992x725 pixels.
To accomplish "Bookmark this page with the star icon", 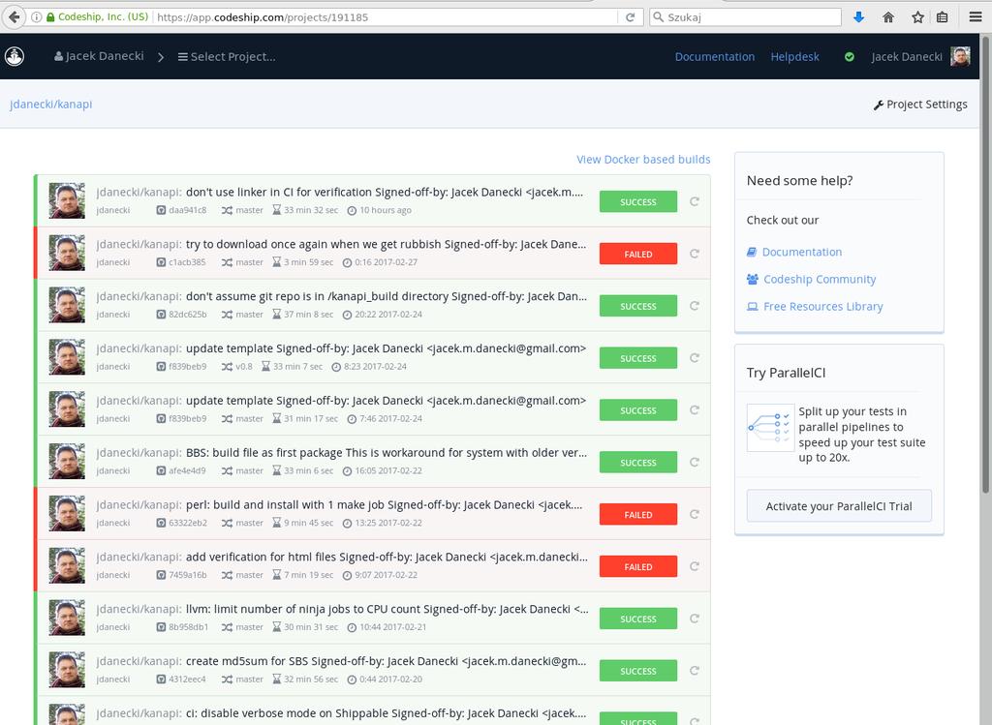I will (x=917, y=17).
